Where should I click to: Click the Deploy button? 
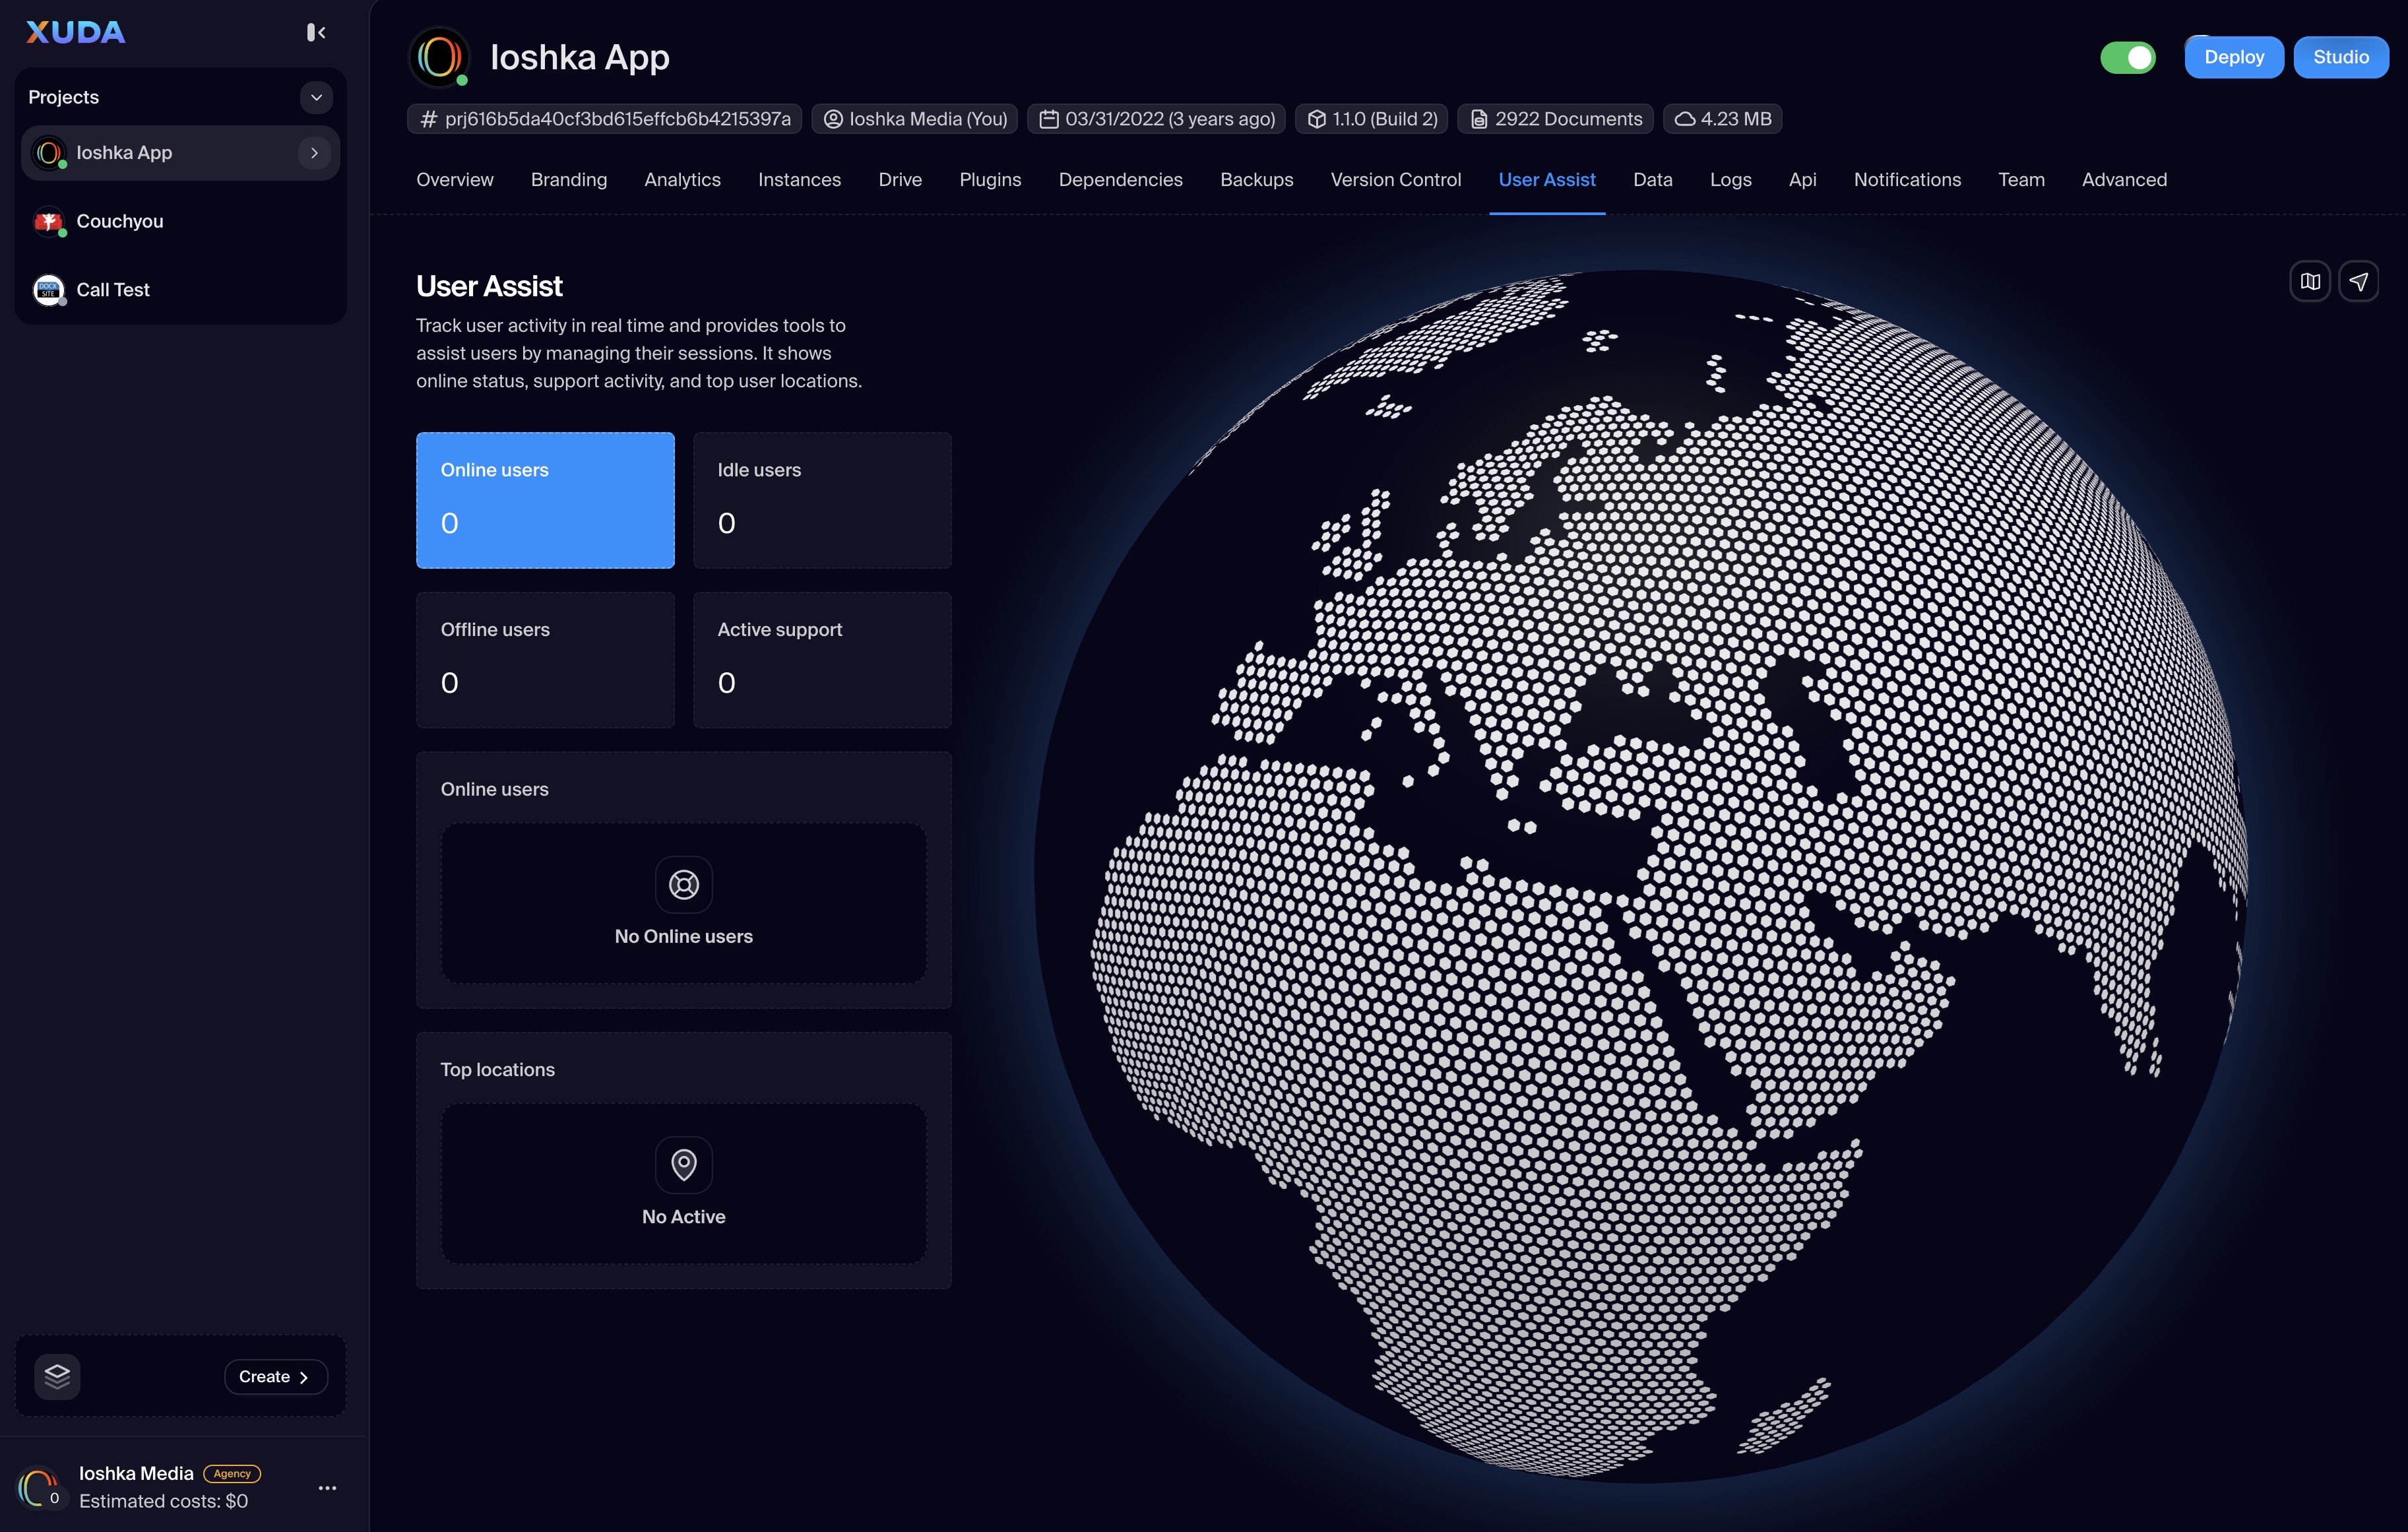(2233, 57)
